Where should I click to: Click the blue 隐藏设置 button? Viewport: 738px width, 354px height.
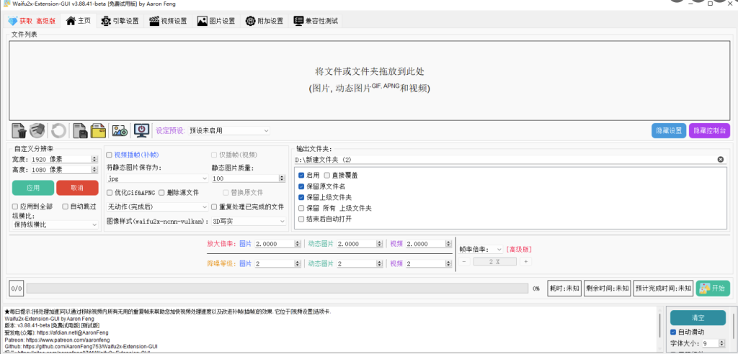669,131
